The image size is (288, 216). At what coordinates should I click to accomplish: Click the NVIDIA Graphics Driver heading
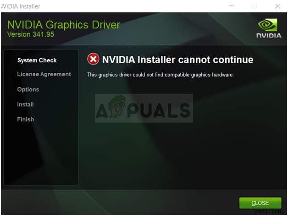click(x=64, y=25)
